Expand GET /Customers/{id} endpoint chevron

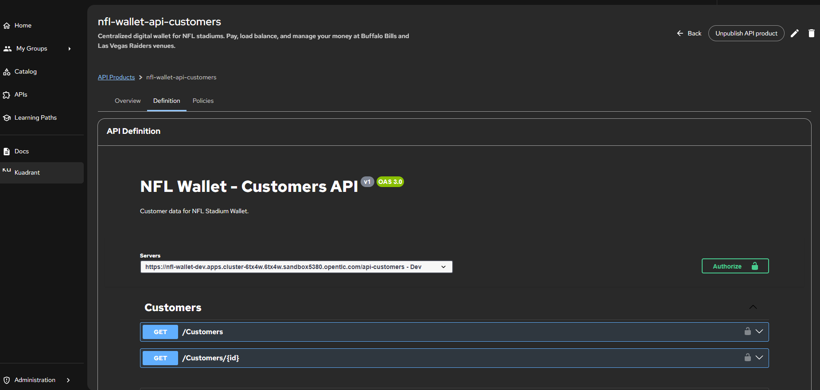click(x=759, y=358)
